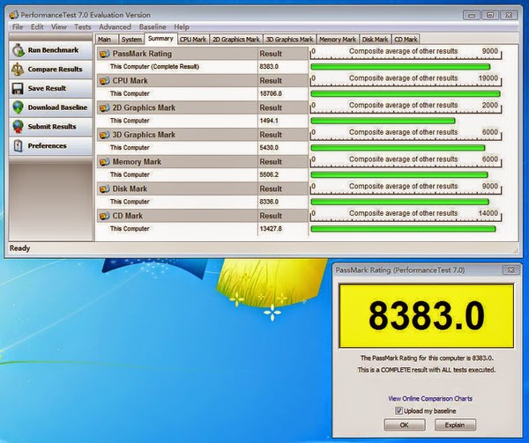This screenshot has height=443, width=529.
Task: Select the Summary tab
Action: [x=160, y=39]
